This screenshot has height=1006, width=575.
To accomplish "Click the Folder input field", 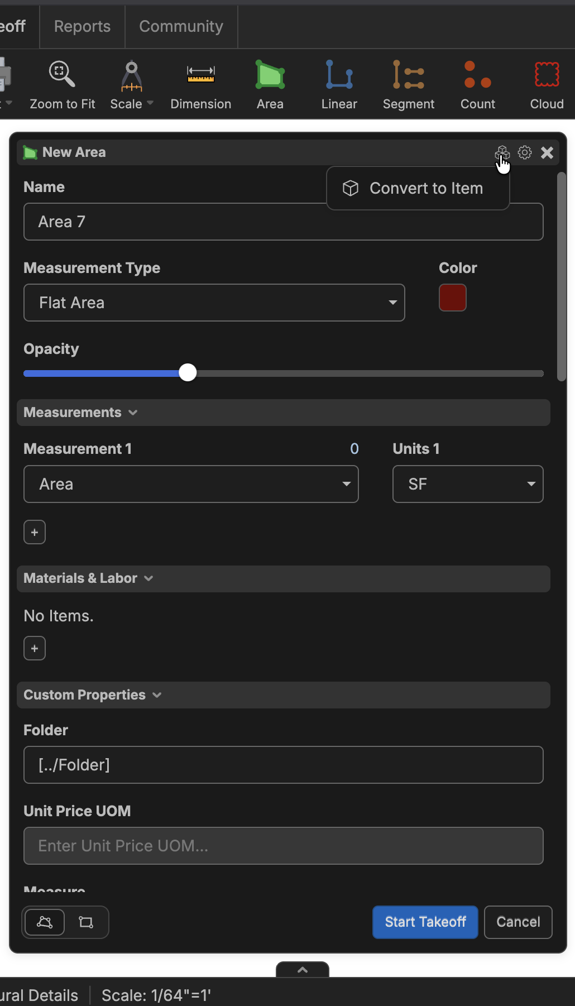I will (283, 765).
